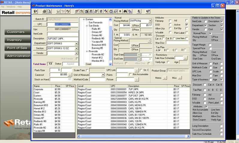
Task: Click Sale Hour Schedule ellipsis button
Action: click(x=185, y=58)
